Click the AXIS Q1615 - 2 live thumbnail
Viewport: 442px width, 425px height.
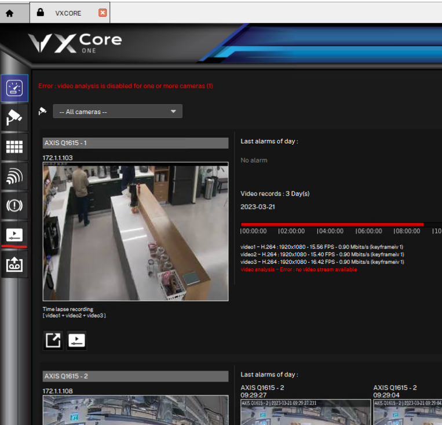click(x=136, y=410)
